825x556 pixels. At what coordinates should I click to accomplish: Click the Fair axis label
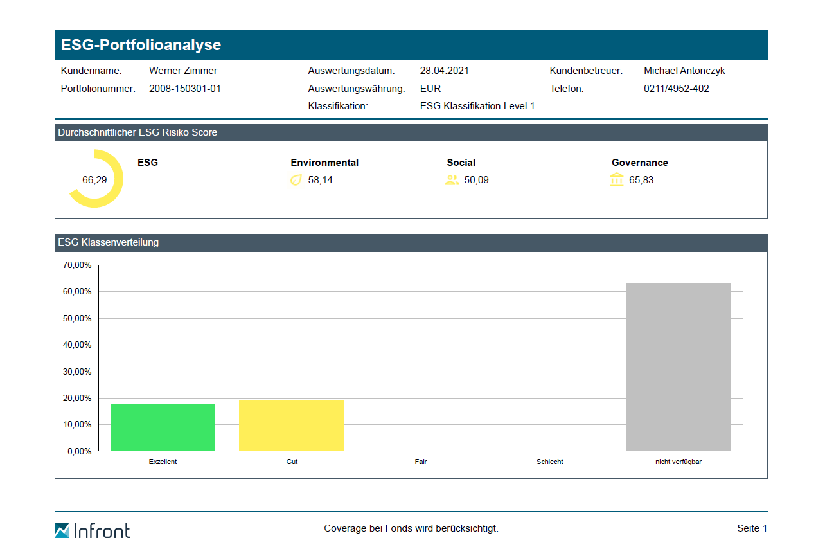coord(421,462)
